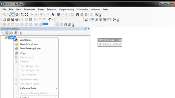Expand Standard toolbar overflow options
Image resolution: width=175 pixels, height=98 pixels.
point(118,20)
